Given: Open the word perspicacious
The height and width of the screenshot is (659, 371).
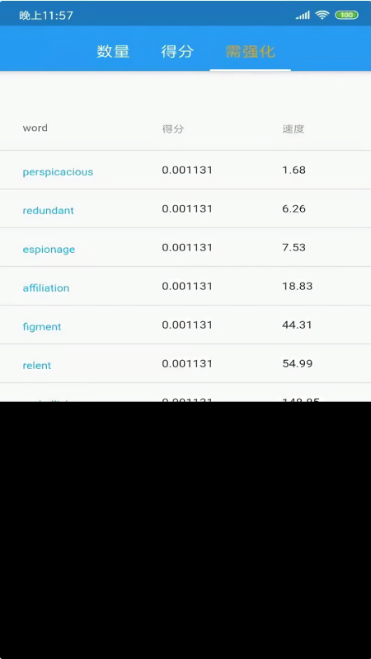Looking at the screenshot, I should point(58,172).
